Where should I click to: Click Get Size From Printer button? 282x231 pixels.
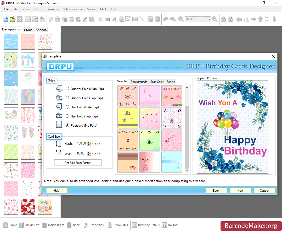tap(77, 163)
